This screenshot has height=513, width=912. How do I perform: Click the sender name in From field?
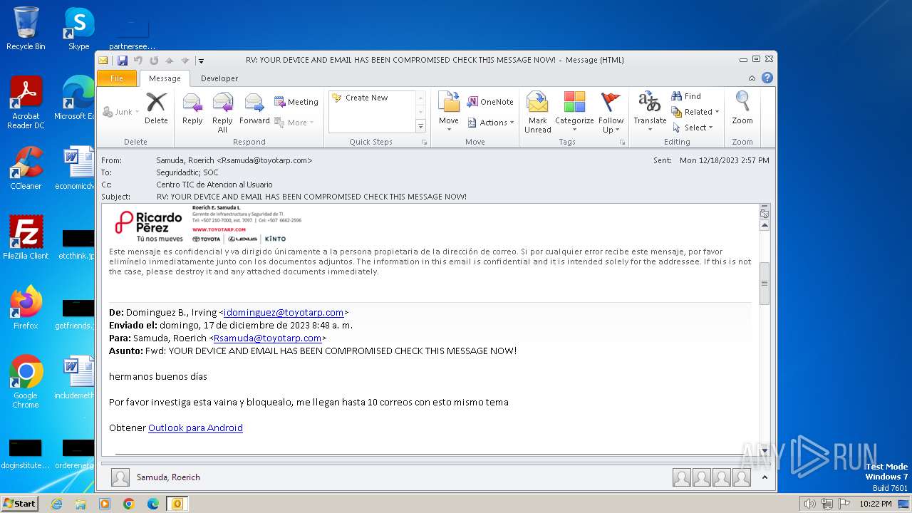[x=234, y=160]
